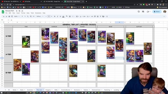168x94 pixels.
Task: Decrease font size with minus button
Action: pyautogui.click(x=46, y=16)
